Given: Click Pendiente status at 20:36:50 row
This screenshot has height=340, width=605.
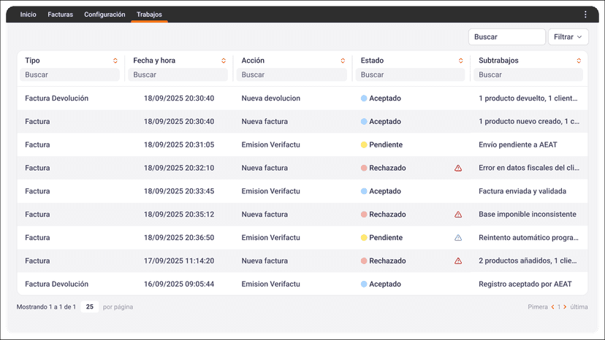Looking at the screenshot, I should click(x=386, y=237).
